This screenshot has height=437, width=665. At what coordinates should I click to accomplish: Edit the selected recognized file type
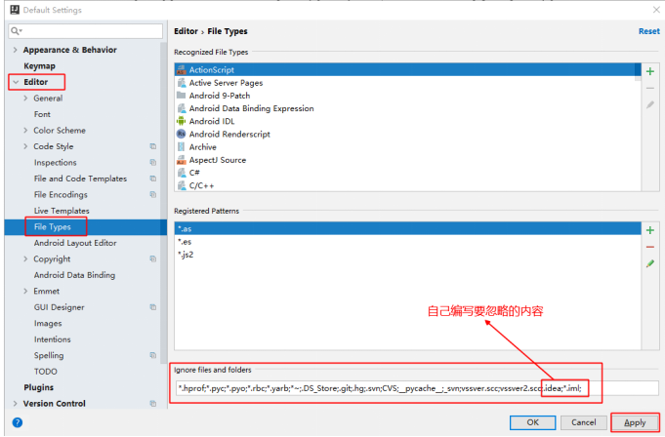pos(649,104)
